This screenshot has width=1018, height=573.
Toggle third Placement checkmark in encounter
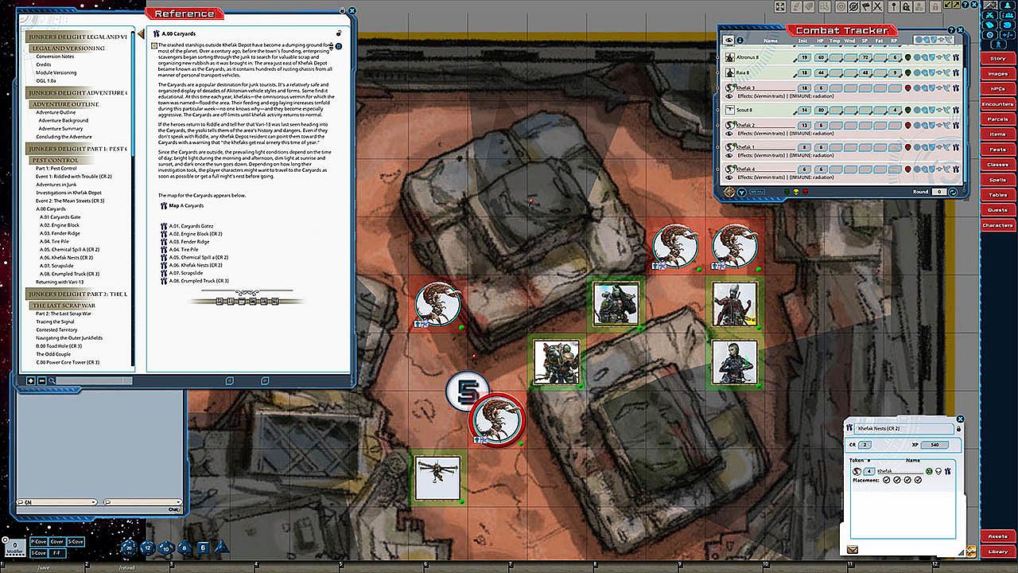pos(907,481)
